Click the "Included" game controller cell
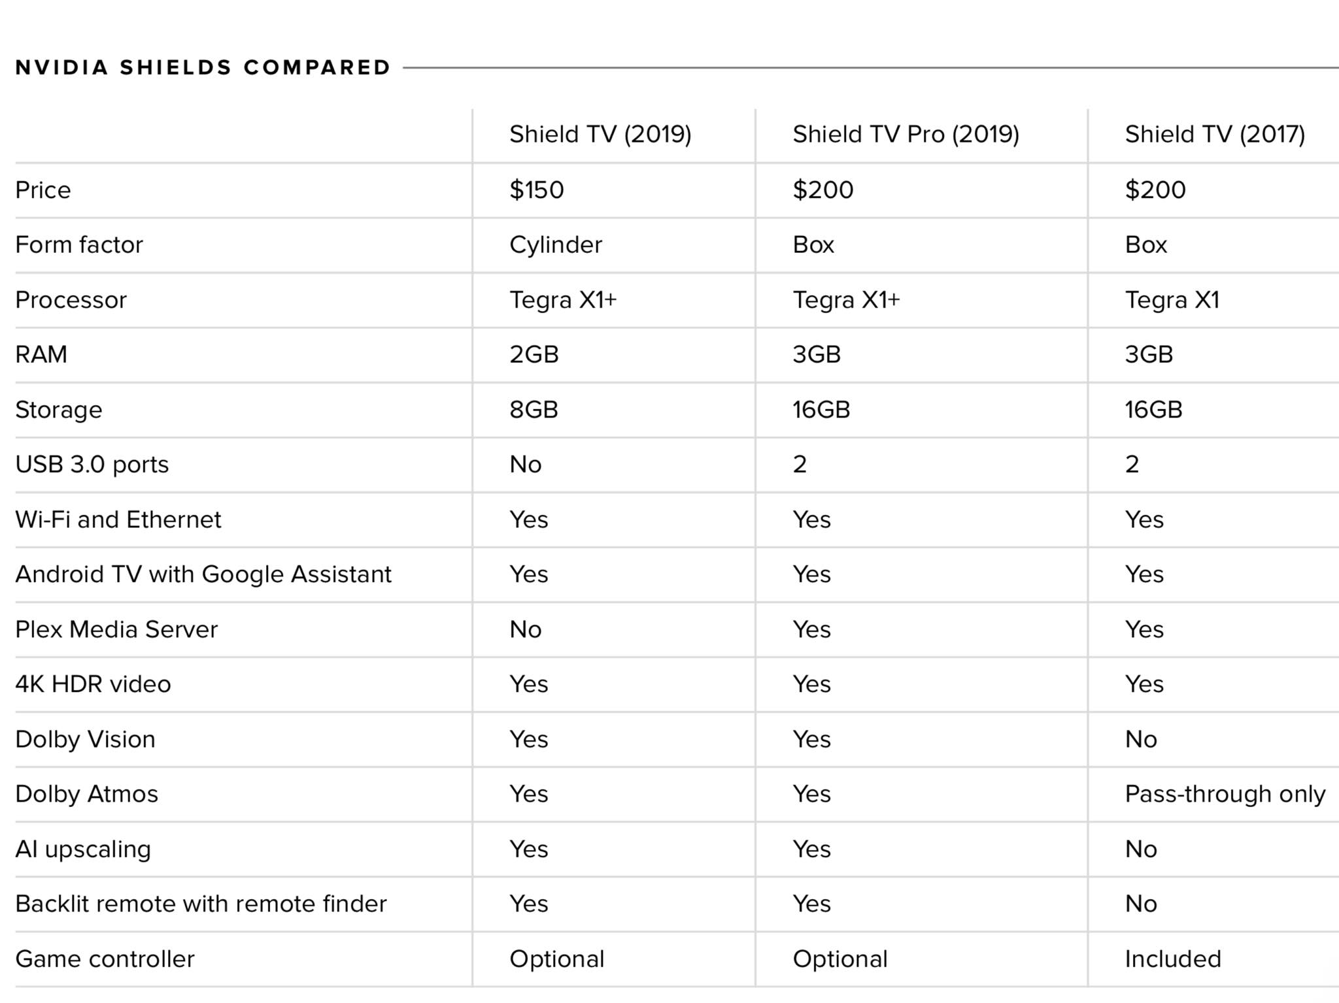The width and height of the screenshot is (1339, 1003). click(1173, 959)
